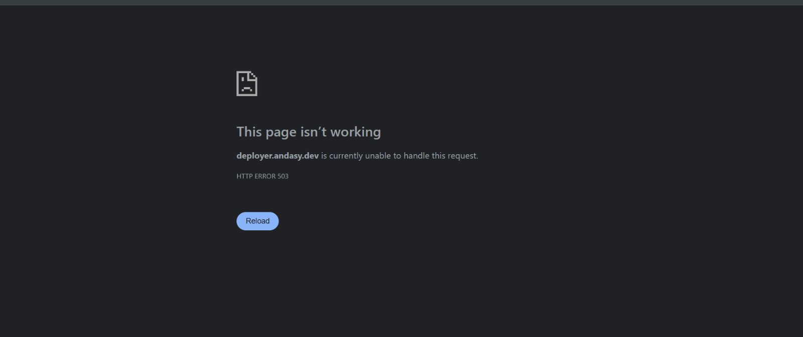This screenshot has height=337, width=803.
Task: Click the "This page isn't working" heading
Action: 308,132
